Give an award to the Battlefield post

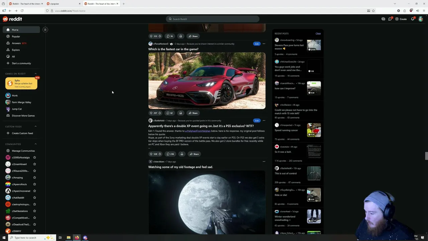[182, 154]
